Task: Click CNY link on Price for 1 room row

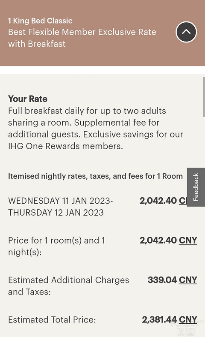Action: click(188, 240)
